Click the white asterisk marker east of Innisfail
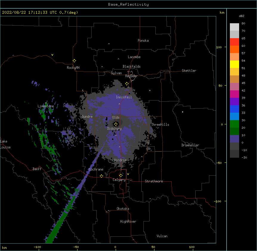The width and height of the screenshot is (257, 251). [150, 90]
